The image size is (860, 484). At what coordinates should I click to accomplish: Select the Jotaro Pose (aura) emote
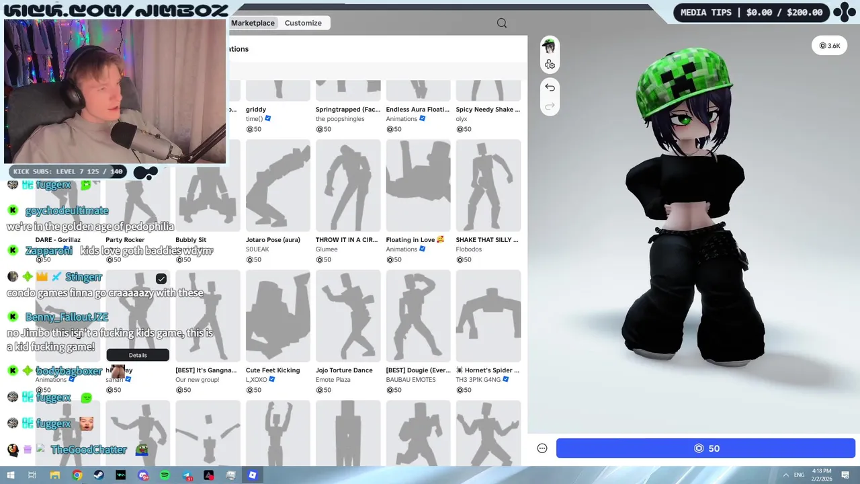coord(278,185)
